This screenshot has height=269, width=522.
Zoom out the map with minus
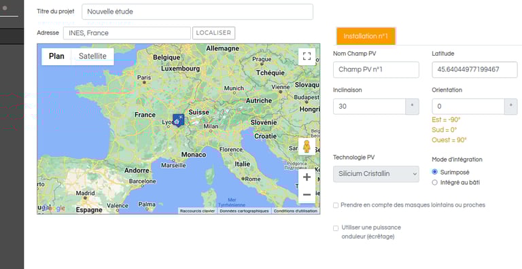pyautogui.click(x=307, y=194)
